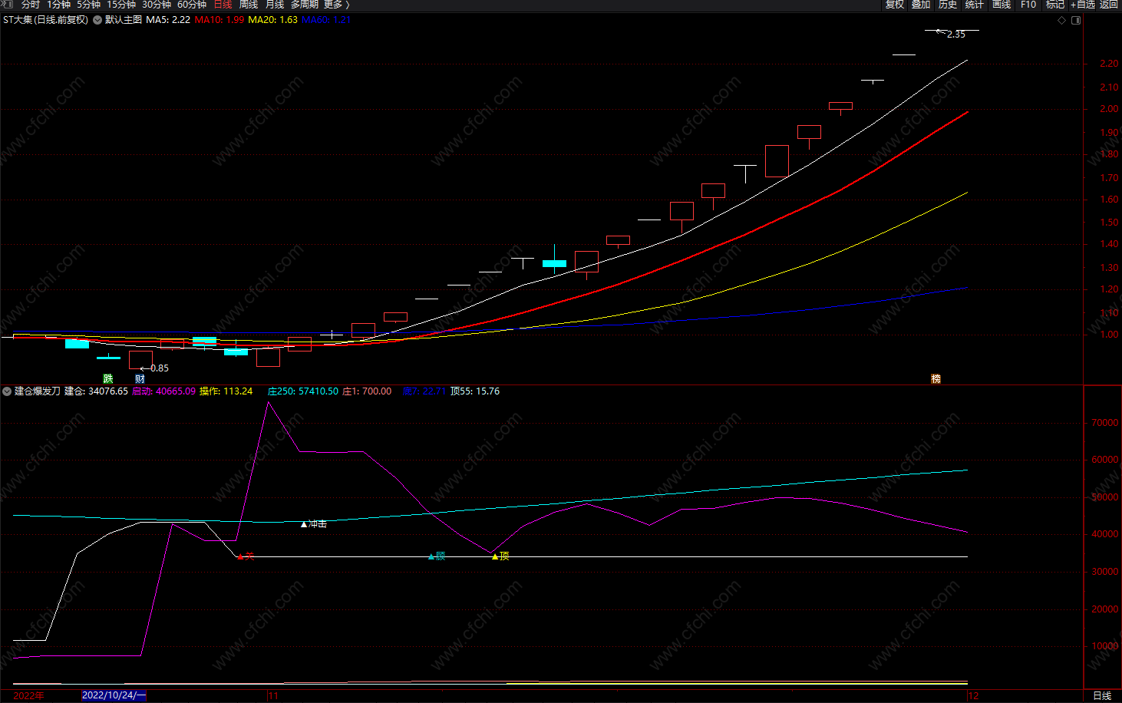Select the 5分钟 period tab
The width and height of the screenshot is (1122, 703).
tap(88, 5)
